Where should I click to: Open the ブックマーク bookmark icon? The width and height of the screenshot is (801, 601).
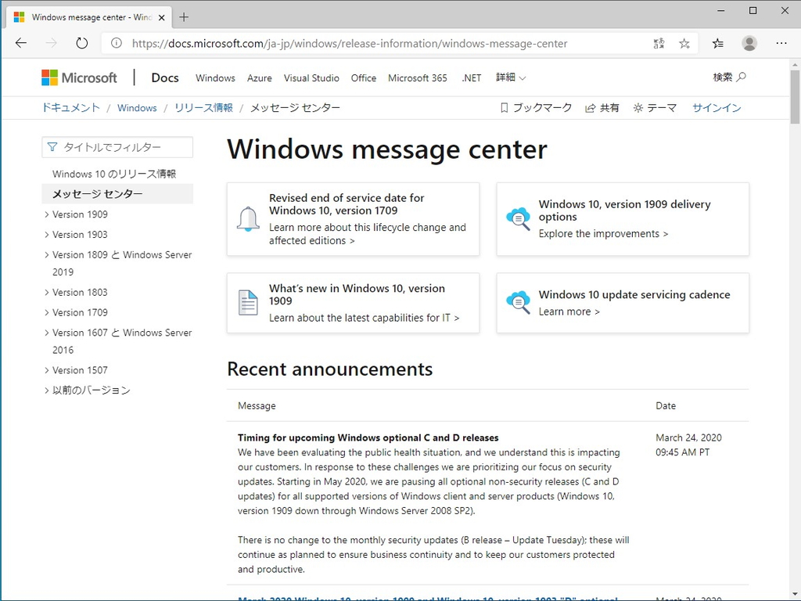[504, 107]
